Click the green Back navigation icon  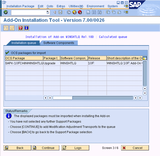pyautogui.click(x=69, y=12)
